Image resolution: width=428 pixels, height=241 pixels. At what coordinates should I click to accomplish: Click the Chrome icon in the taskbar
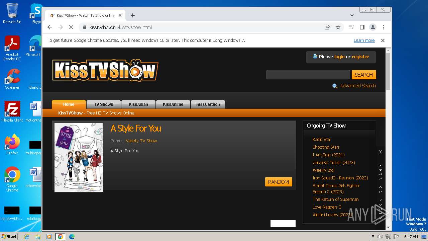(60, 237)
